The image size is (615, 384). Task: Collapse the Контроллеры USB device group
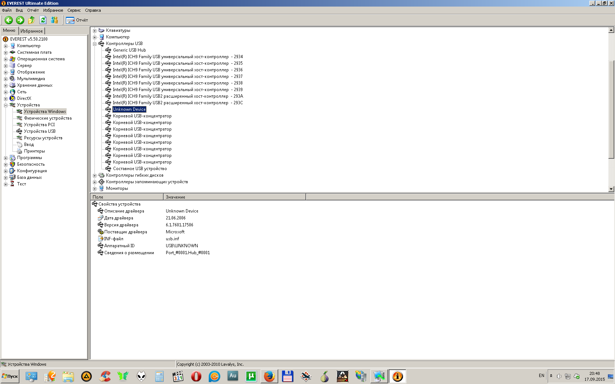pyautogui.click(x=94, y=44)
